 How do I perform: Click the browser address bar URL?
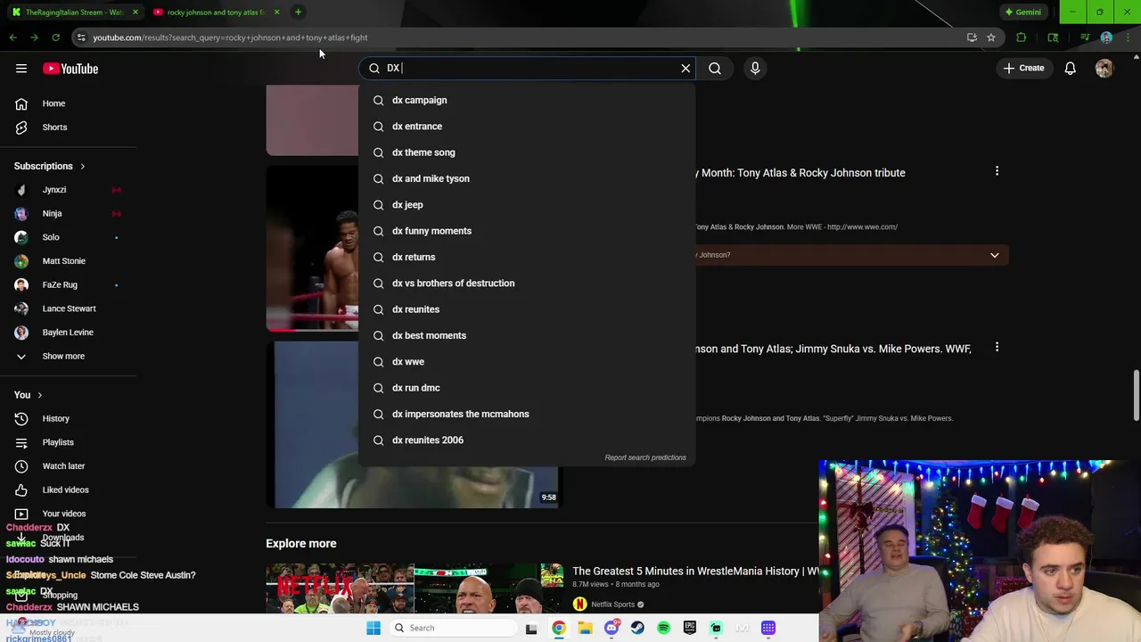coord(230,37)
